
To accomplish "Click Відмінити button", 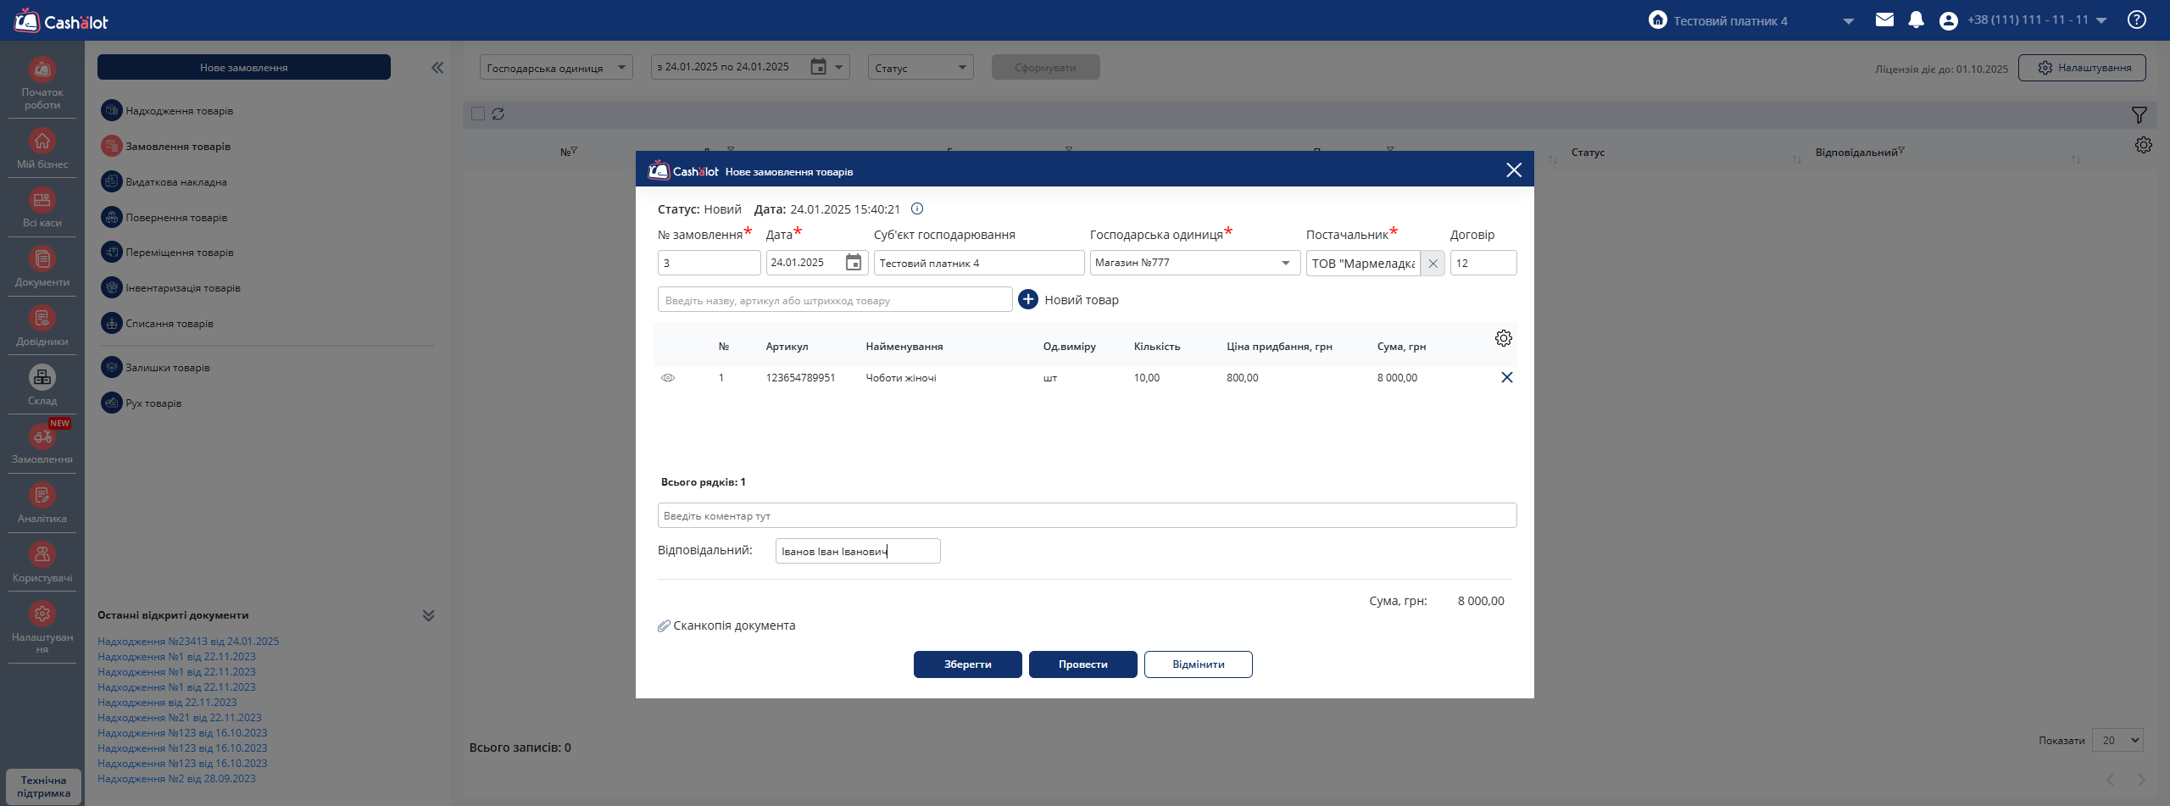I will click(1199, 664).
